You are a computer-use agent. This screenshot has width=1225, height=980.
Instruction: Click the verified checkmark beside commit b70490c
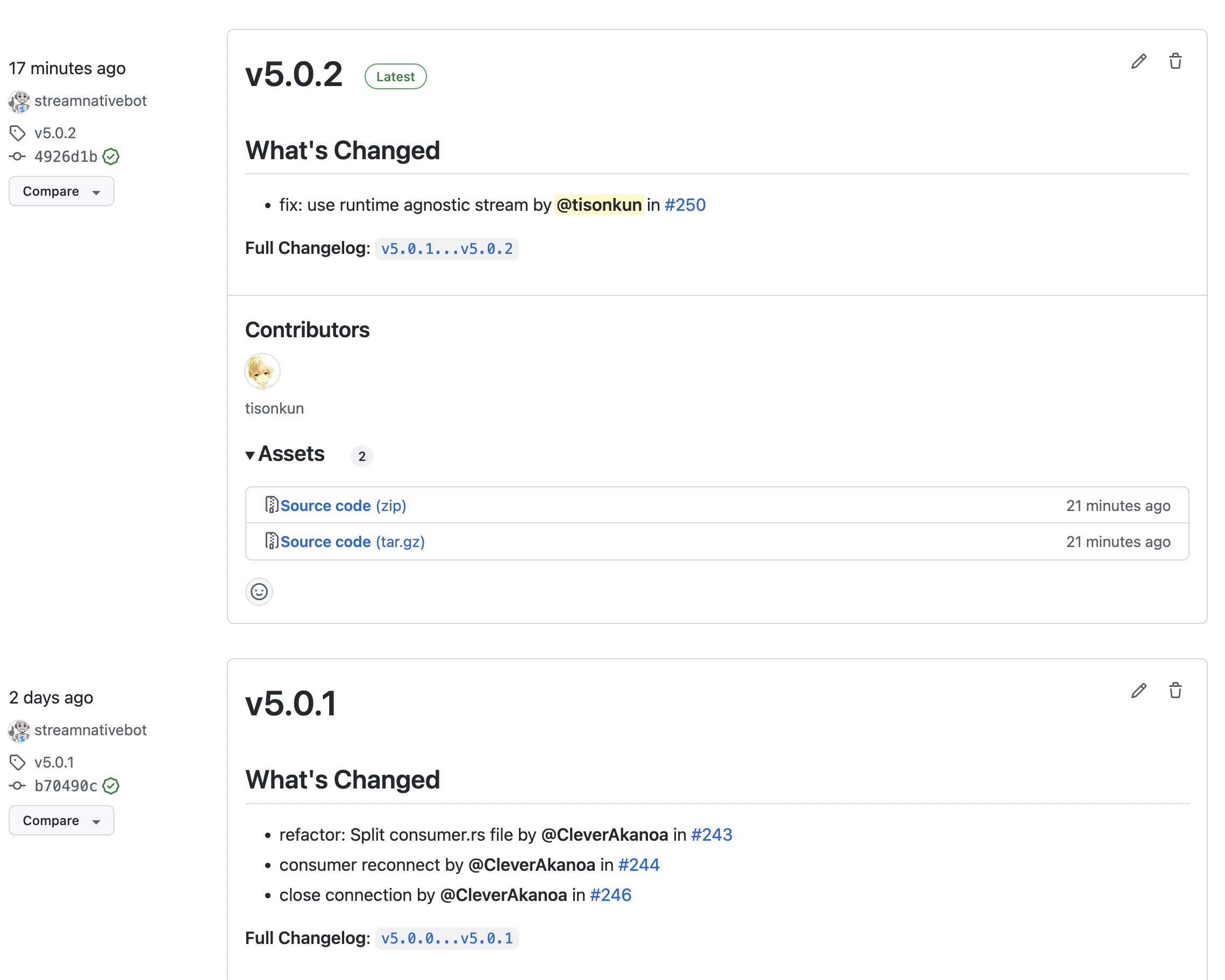click(111, 786)
